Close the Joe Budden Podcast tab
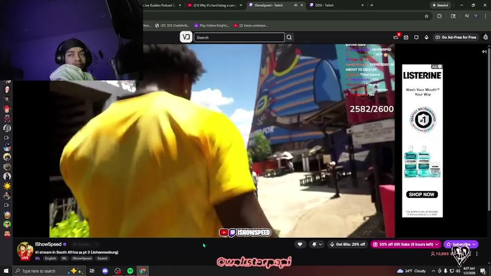Image resolution: width=491 pixels, height=276 pixels. click(x=180, y=5)
